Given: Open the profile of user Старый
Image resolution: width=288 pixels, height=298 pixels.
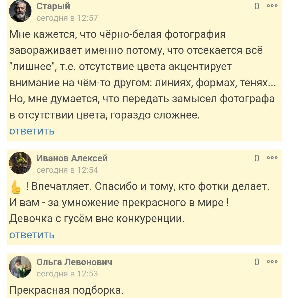Looking at the screenshot, I should (x=53, y=6).
